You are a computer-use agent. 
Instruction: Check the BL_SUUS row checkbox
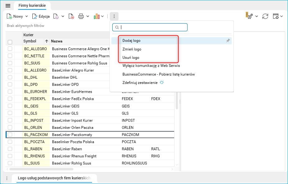click(10, 163)
